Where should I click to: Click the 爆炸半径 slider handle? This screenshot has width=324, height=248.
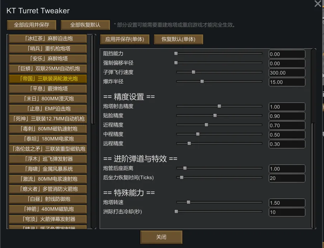[x=202, y=81]
